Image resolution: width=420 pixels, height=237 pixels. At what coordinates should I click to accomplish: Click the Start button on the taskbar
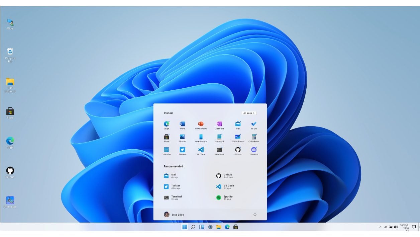(x=185, y=227)
